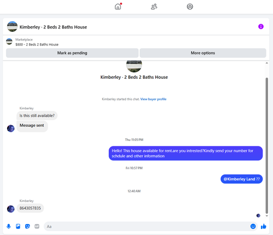Click the 'Marketplace' label
Image resolution: width=273 pixels, height=235 pixels.
[24, 39]
